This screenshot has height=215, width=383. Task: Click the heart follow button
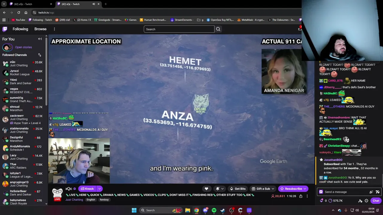coord(206,189)
